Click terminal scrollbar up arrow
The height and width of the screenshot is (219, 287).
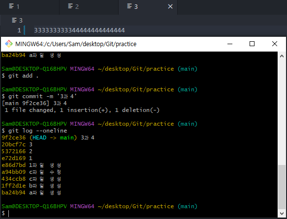tap(282, 56)
